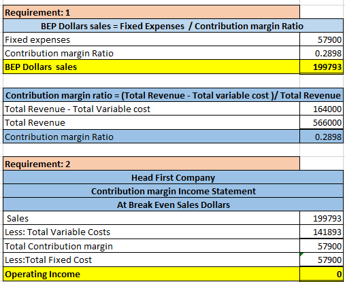Select the 164000 value cell
The height and width of the screenshot is (282, 345).
(321, 109)
